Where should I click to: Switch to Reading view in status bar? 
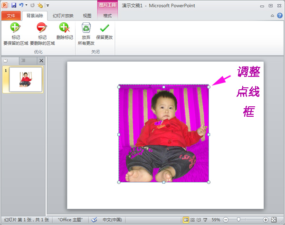point(199,220)
